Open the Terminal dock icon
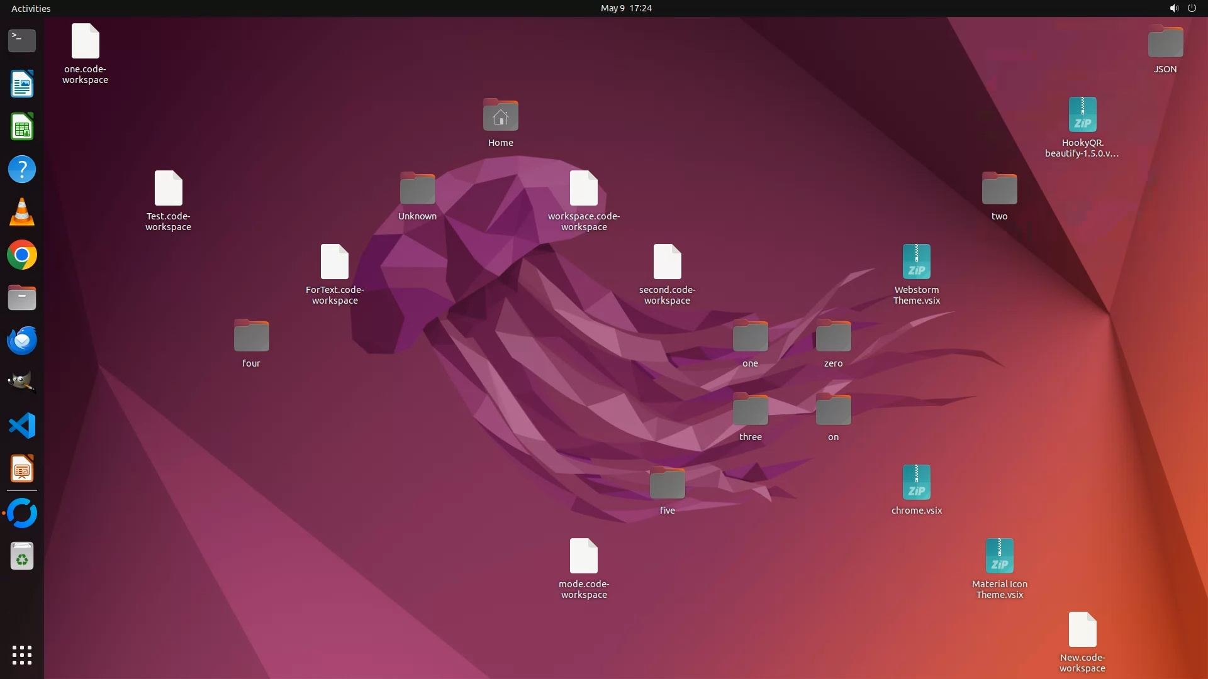This screenshot has width=1208, height=679. (22, 41)
